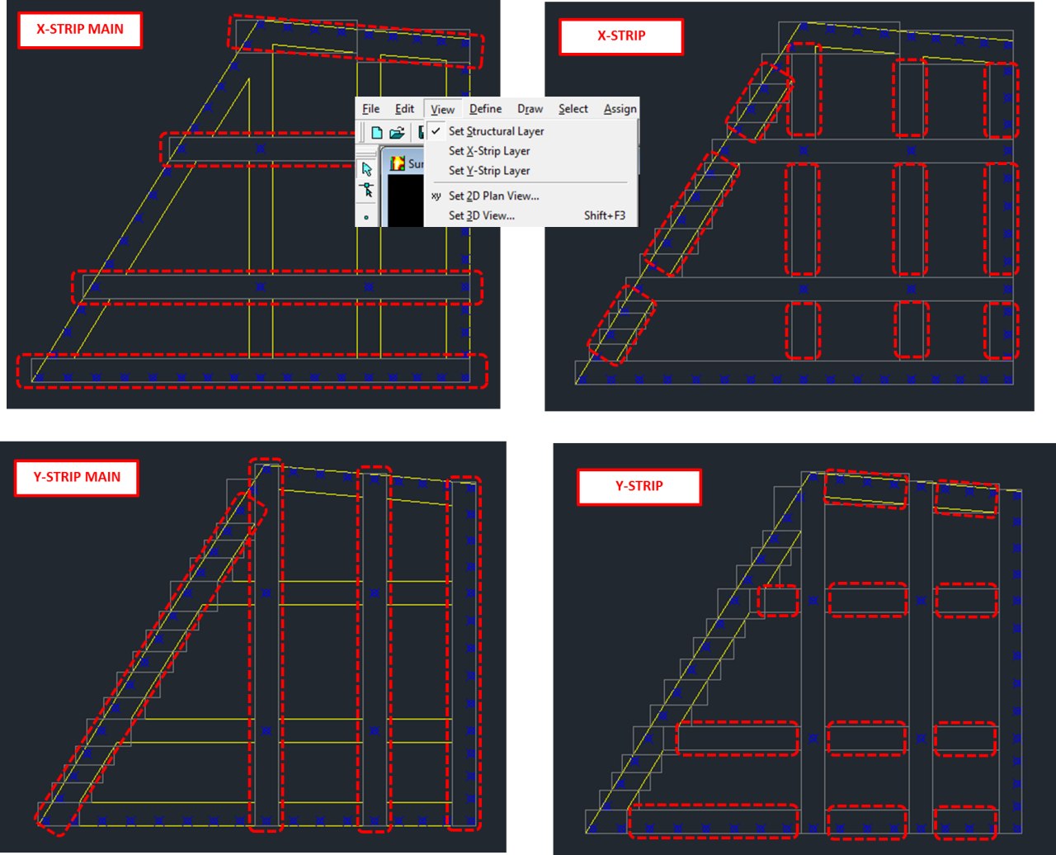The width and height of the screenshot is (1056, 855).
Task: Open the Edit menu
Action: [404, 109]
